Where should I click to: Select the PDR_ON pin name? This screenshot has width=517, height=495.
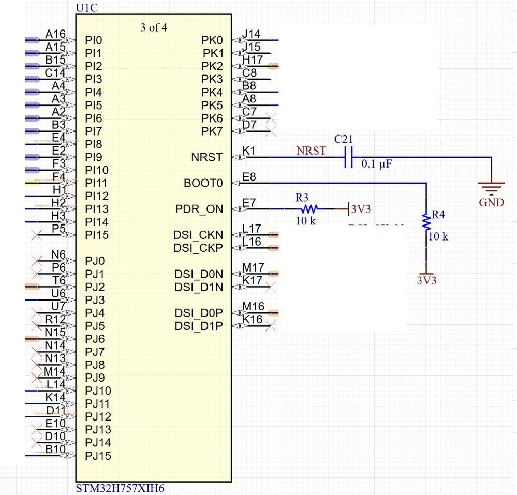(x=199, y=209)
